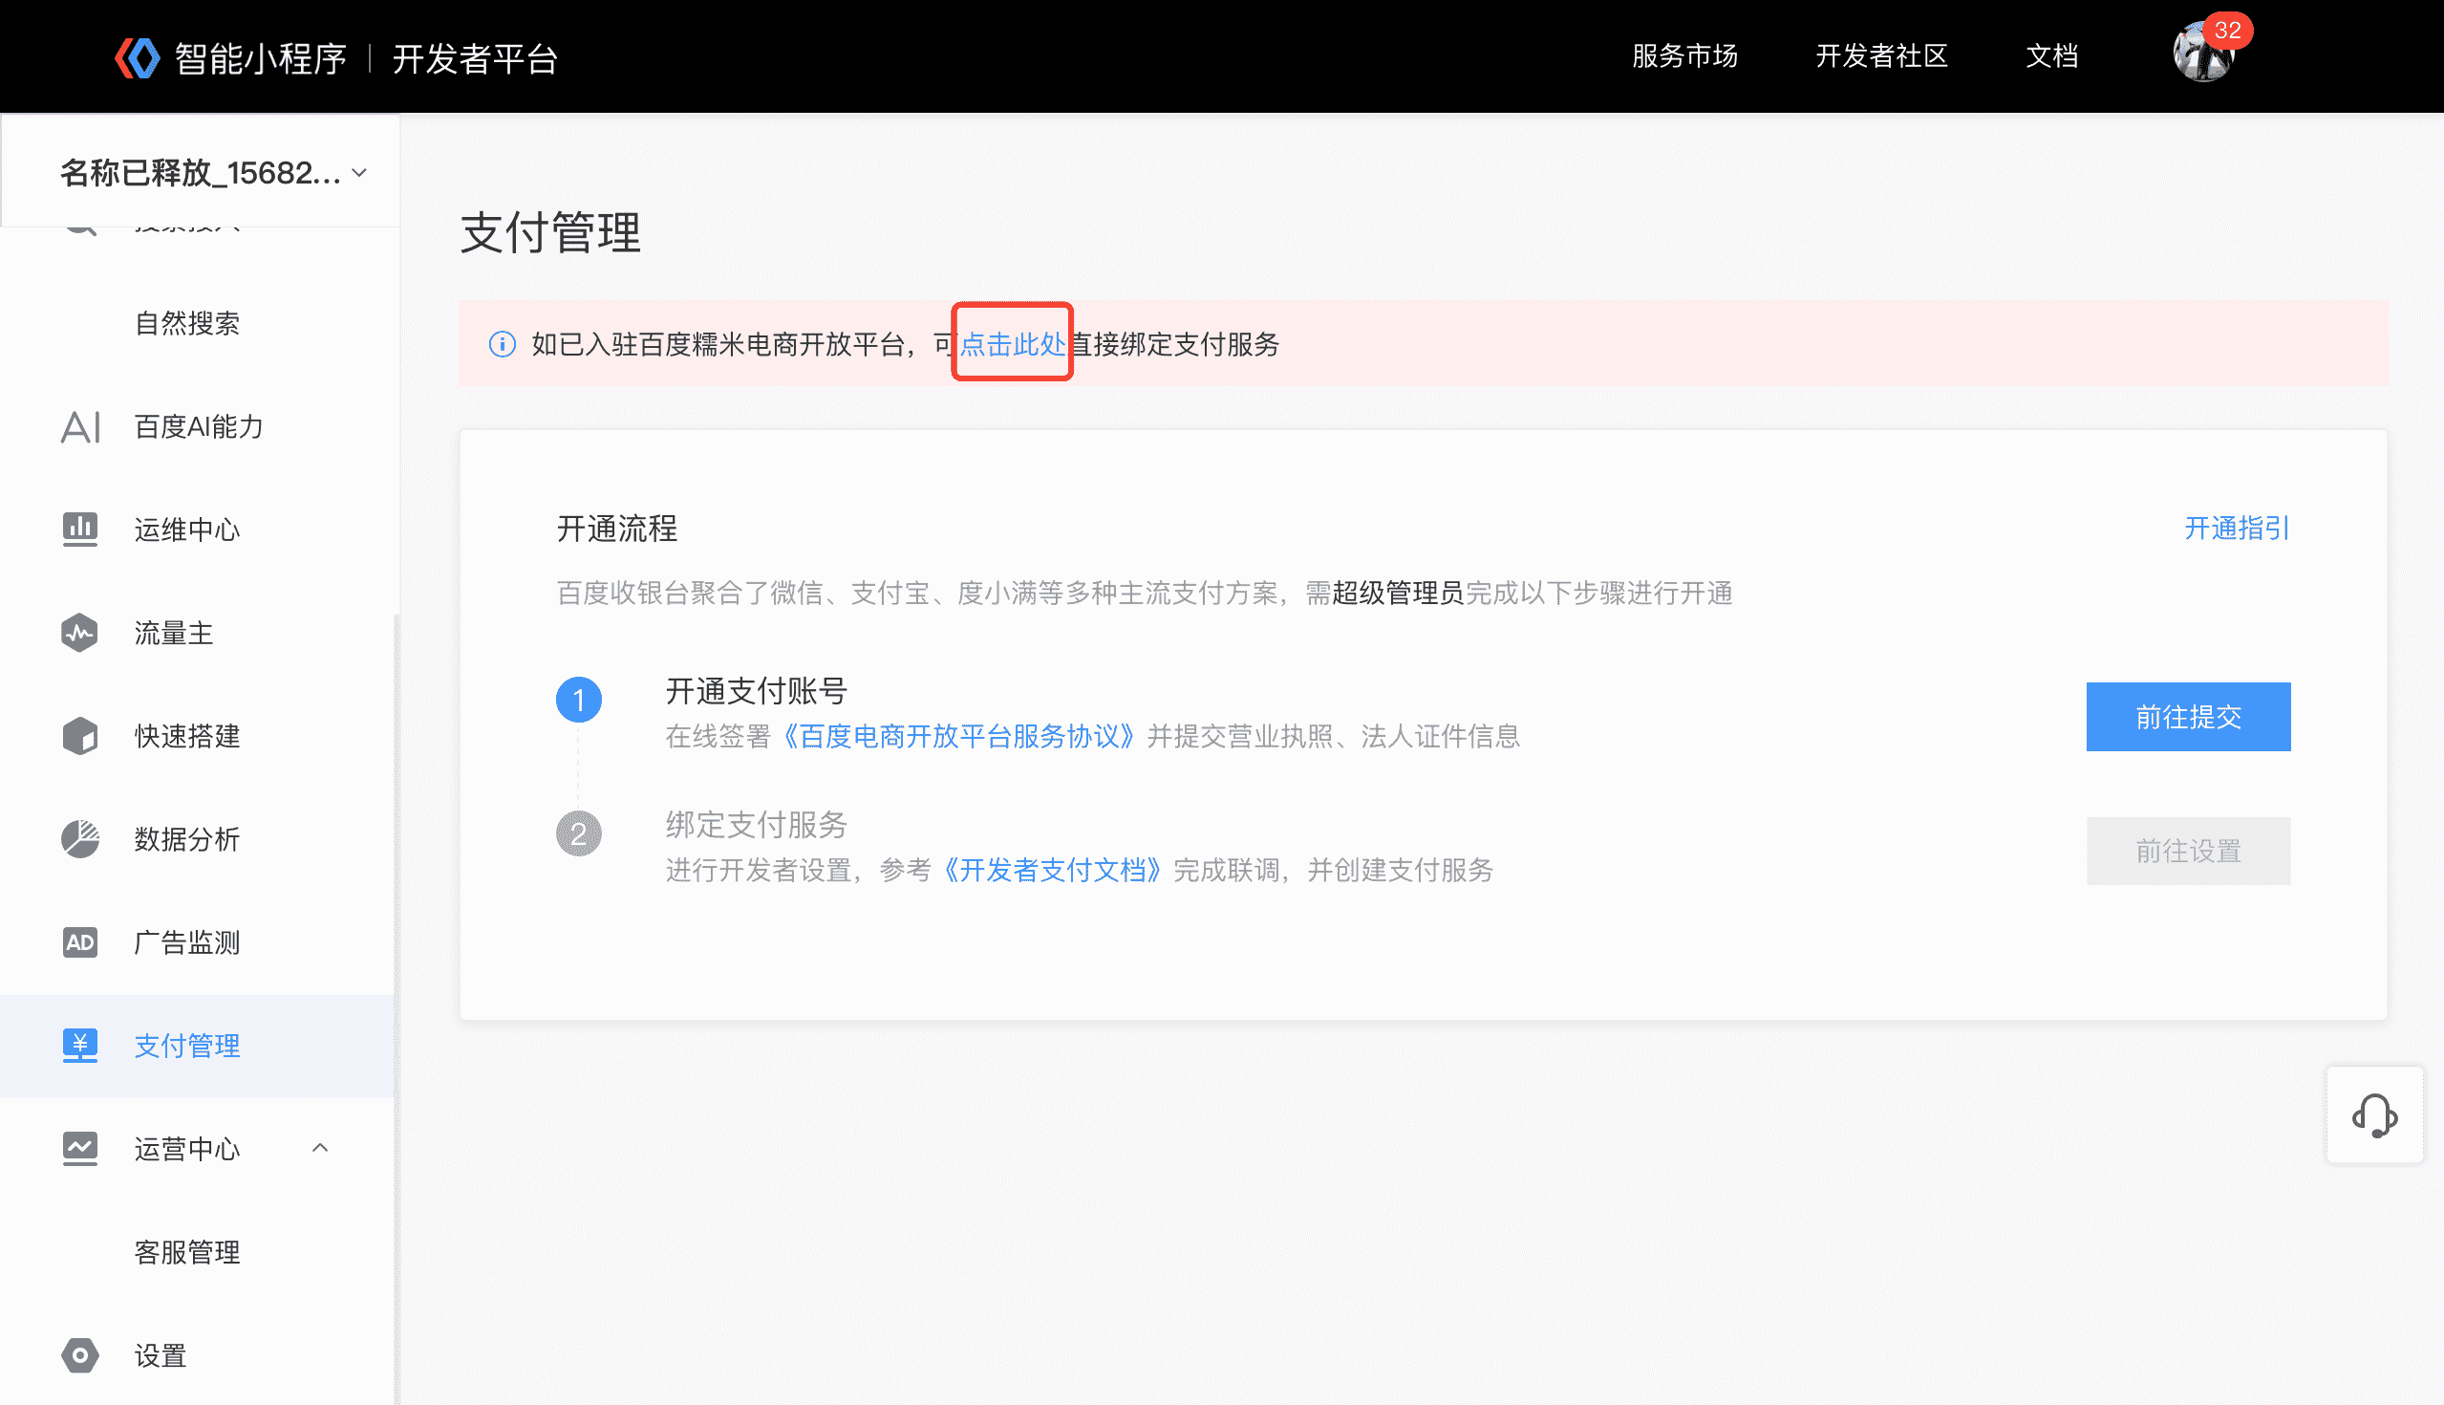Open the customer service headset widget
This screenshot has width=2444, height=1405.
pyautogui.click(x=2374, y=1115)
